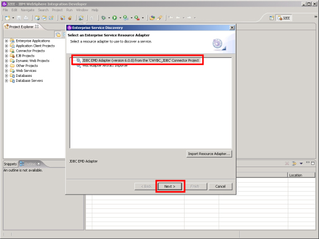This screenshot has height=239, width=319.
Task: Expand the Other Projects node
Action: coord(6,66)
